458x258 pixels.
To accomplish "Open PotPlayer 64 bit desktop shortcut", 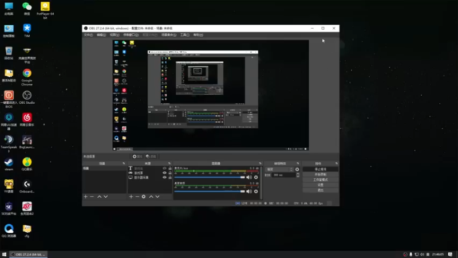I will [x=45, y=10].
